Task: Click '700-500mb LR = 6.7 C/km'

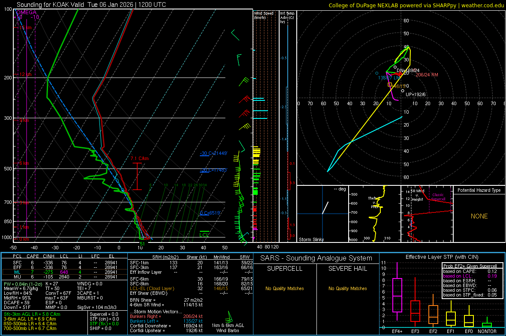Action: pyautogui.click(x=30, y=328)
